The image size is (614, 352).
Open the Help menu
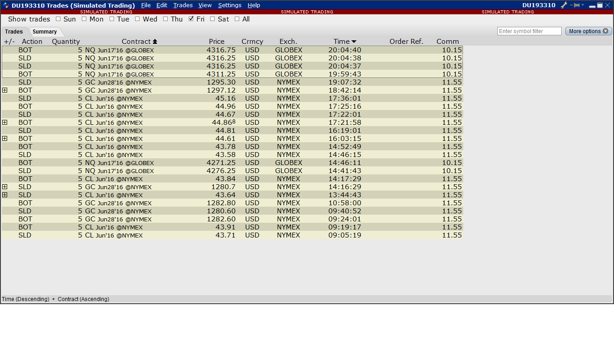(x=254, y=5)
